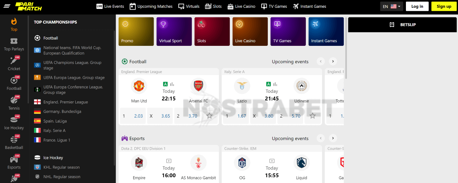Select Esports in the sports sidebar
The height and width of the screenshot is (183, 458).
pyautogui.click(x=14, y=162)
